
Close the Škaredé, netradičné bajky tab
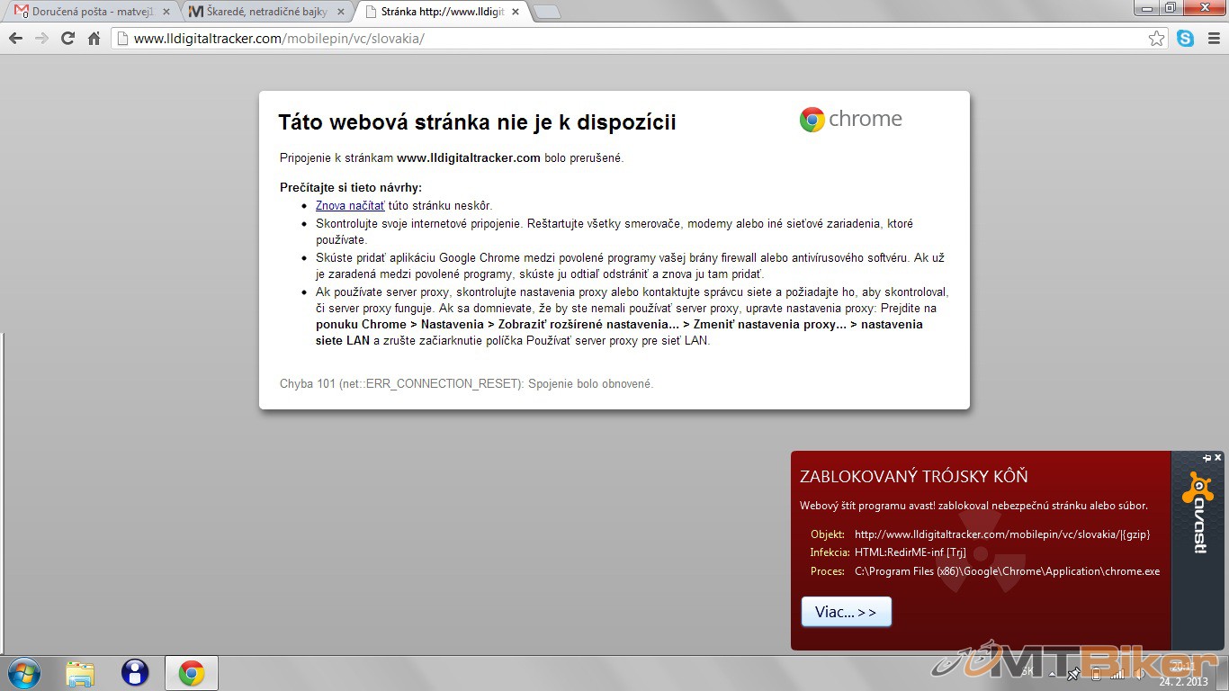click(340, 13)
